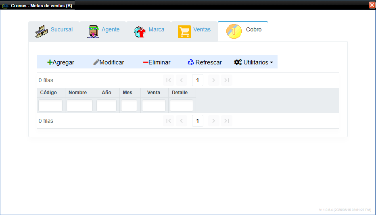Focus the Año filter field
The height and width of the screenshot is (215, 376).
click(x=107, y=105)
